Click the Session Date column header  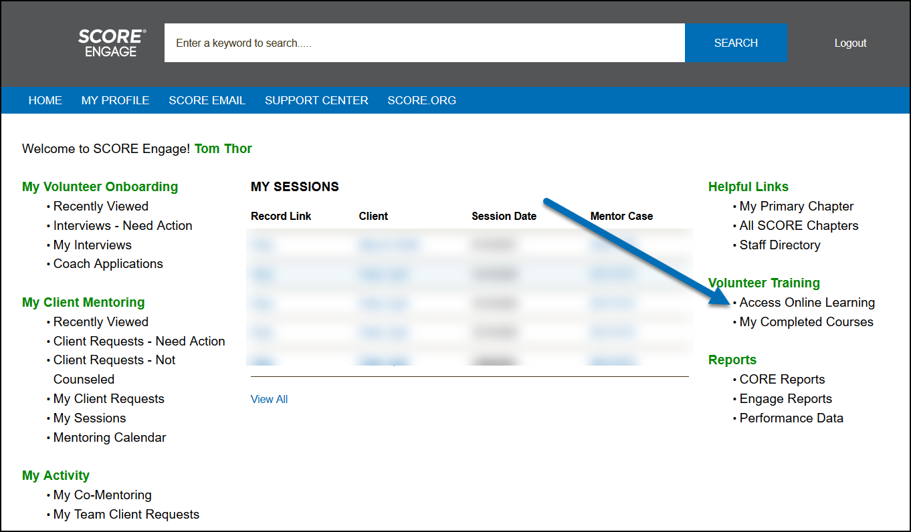pos(504,216)
